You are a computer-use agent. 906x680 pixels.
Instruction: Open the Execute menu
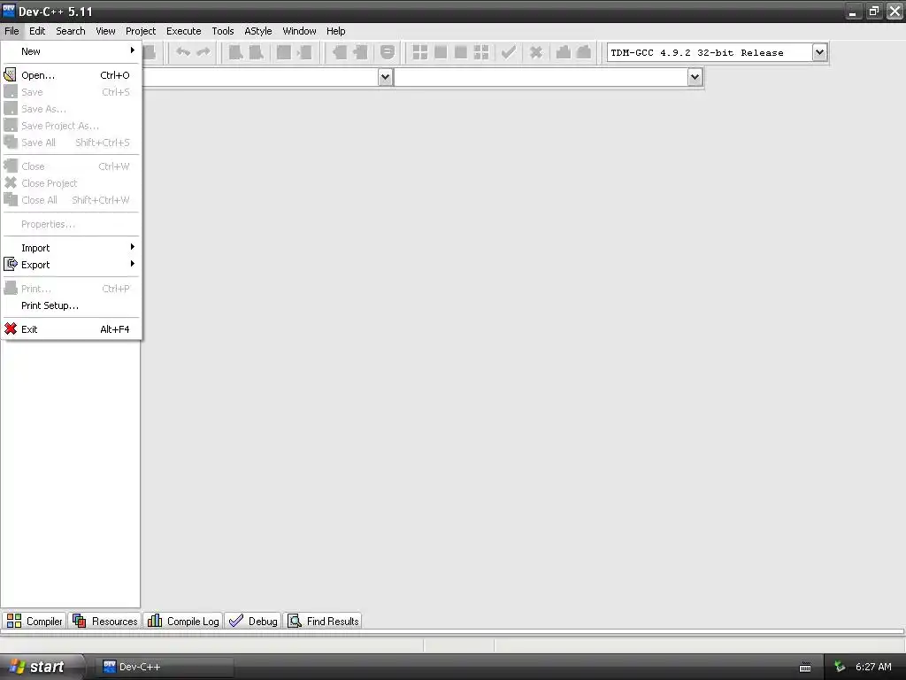click(184, 31)
